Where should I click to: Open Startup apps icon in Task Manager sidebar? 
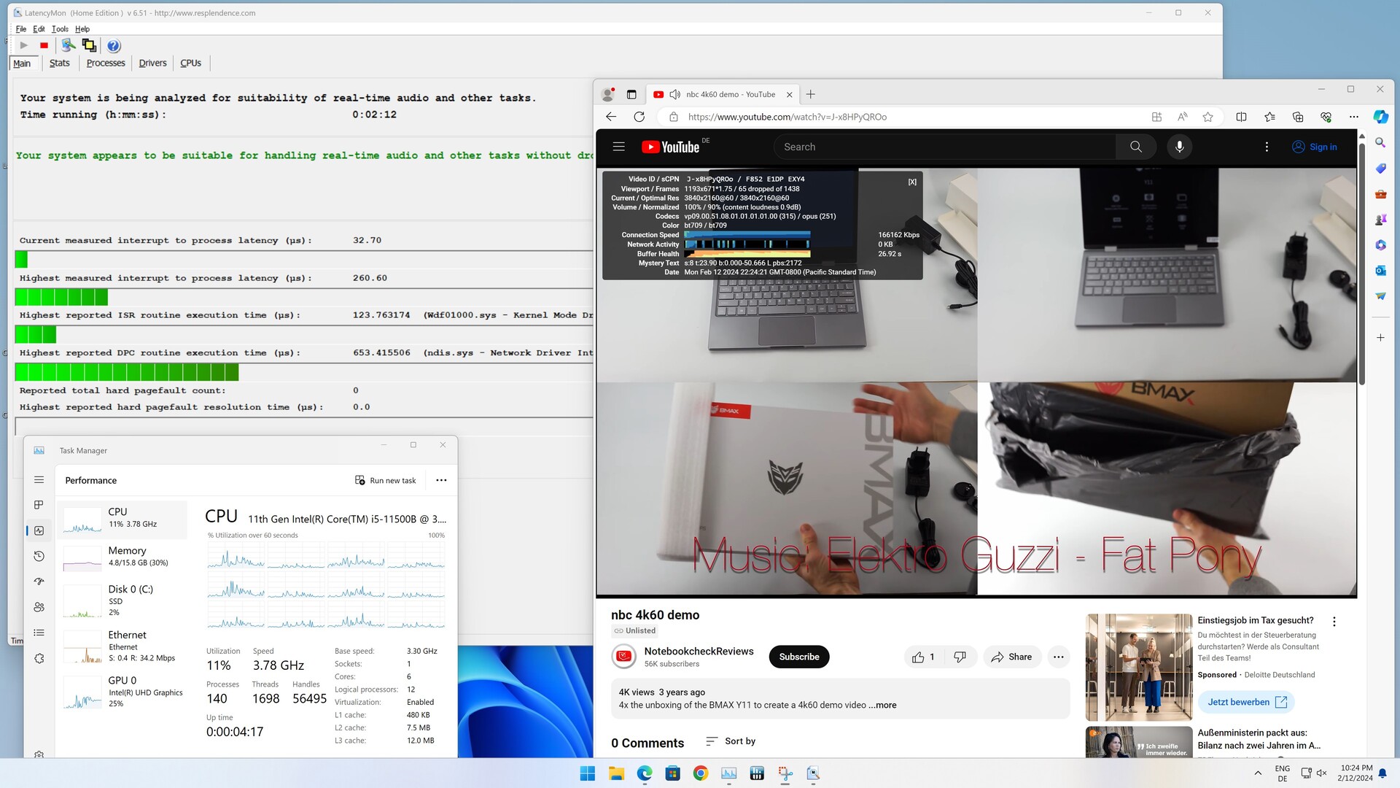pyautogui.click(x=39, y=582)
